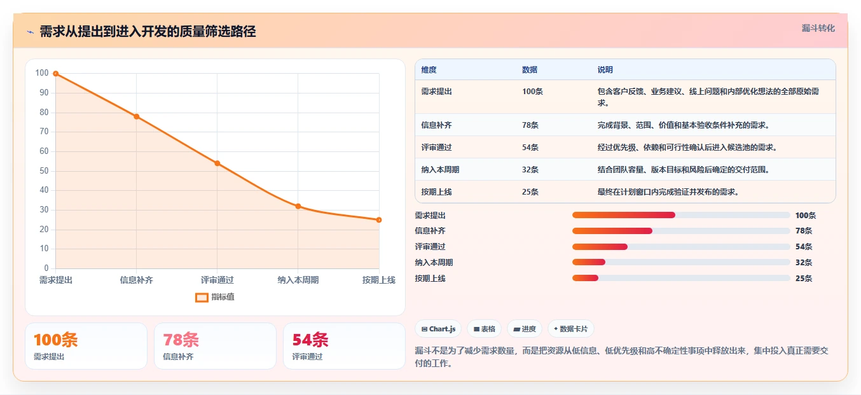Click the 50 tick on the chart y-axis
The image size is (861, 395).
click(x=44, y=171)
